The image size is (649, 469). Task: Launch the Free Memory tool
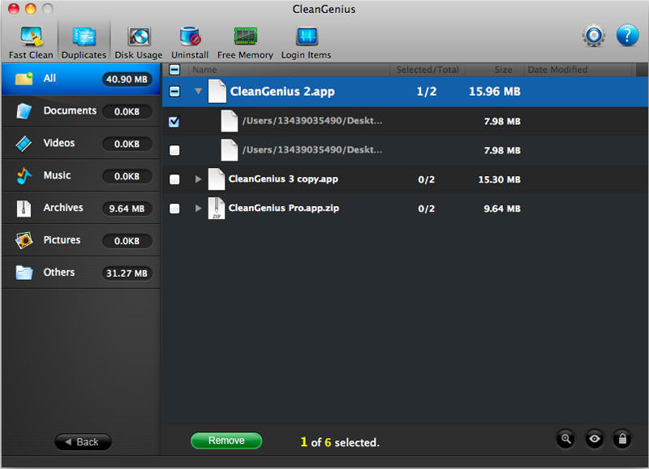click(x=245, y=43)
